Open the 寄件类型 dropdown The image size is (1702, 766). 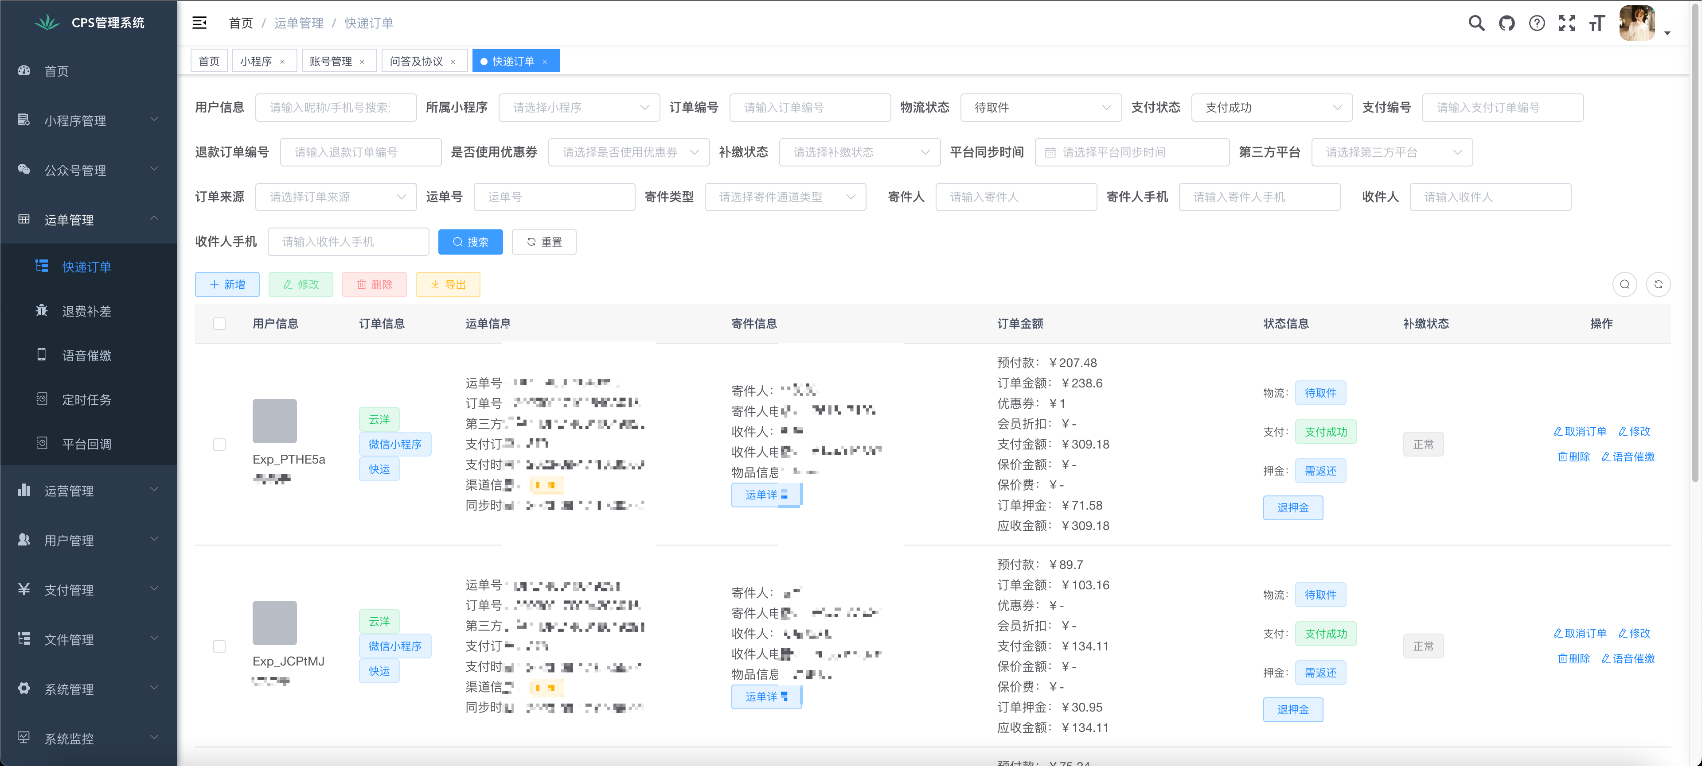tap(785, 197)
